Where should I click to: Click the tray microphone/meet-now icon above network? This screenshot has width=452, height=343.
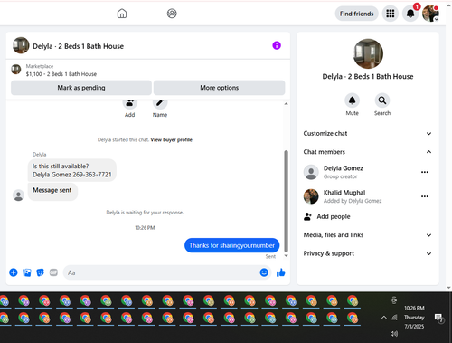(x=394, y=300)
